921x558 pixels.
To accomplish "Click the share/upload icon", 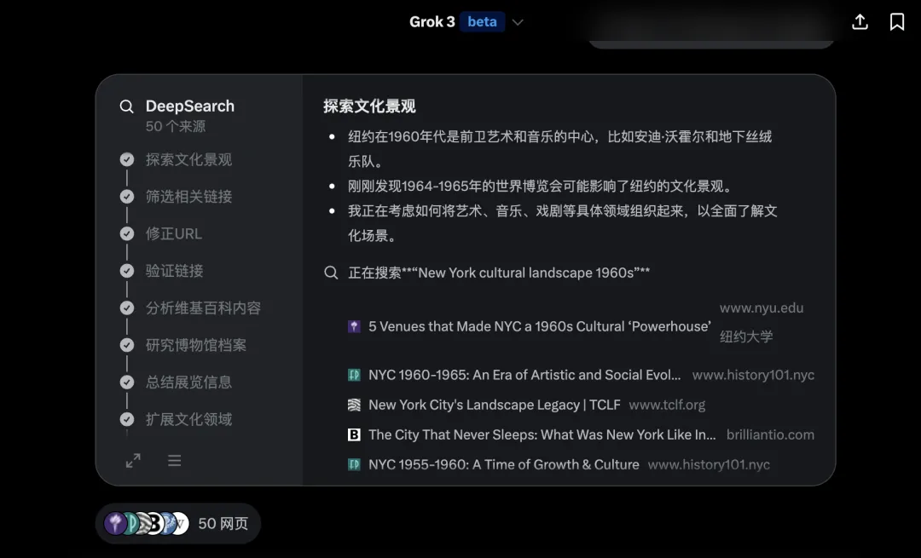I will (x=860, y=22).
